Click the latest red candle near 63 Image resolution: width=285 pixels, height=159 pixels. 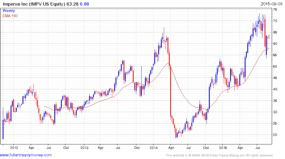coord(269,37)
